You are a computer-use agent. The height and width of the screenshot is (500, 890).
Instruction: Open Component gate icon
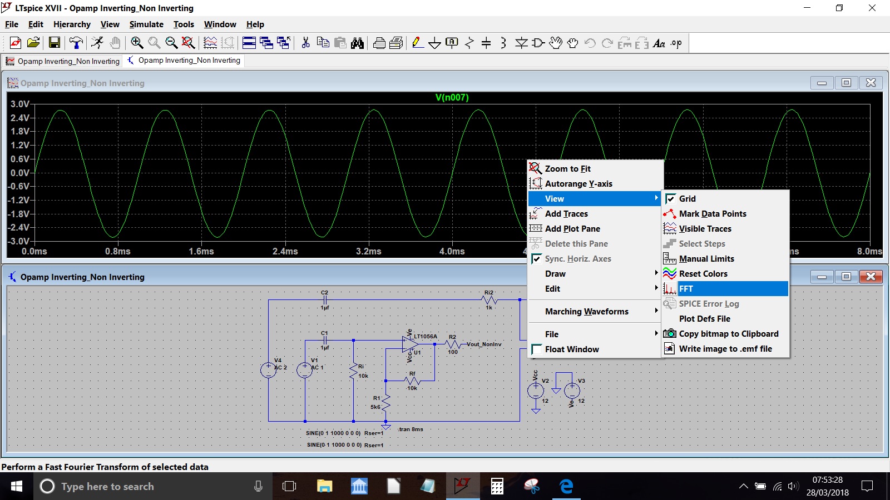(538, 43)
